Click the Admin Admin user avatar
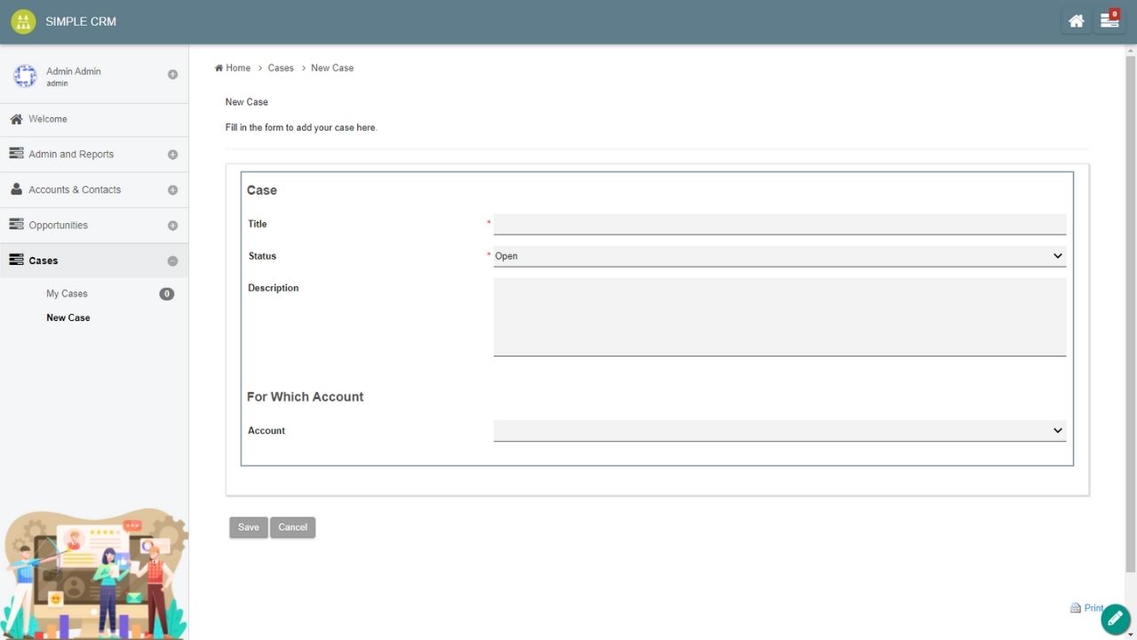The height and width of the screenshot is (640, 1137). pos(25,76)
